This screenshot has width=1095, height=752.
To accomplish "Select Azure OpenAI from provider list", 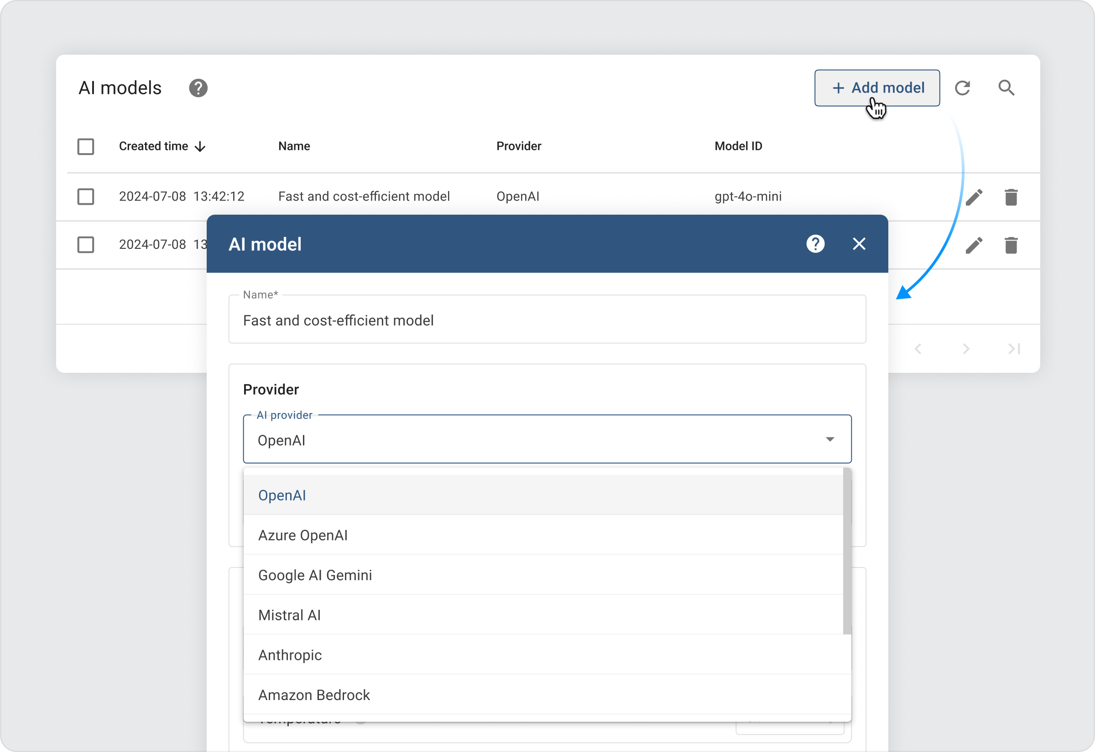I will point(303,535).
